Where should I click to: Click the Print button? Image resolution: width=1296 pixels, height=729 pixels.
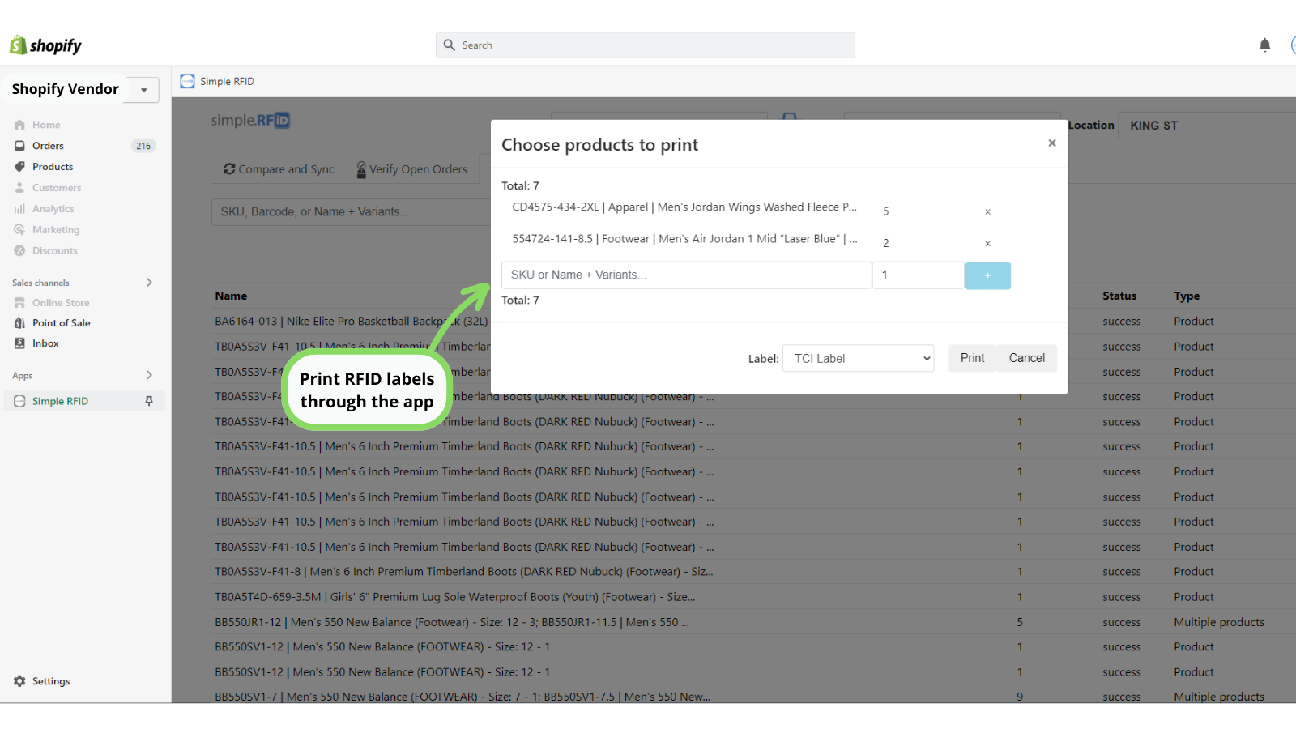pyautogui.click(x=972, y=358)
